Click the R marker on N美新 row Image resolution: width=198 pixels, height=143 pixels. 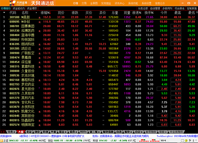click(x=40, y=18)
